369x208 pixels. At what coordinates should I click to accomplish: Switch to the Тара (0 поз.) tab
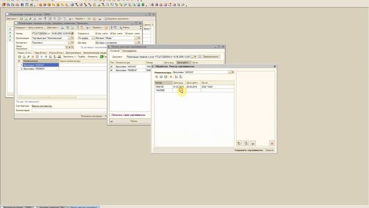(x=40, y=53)
